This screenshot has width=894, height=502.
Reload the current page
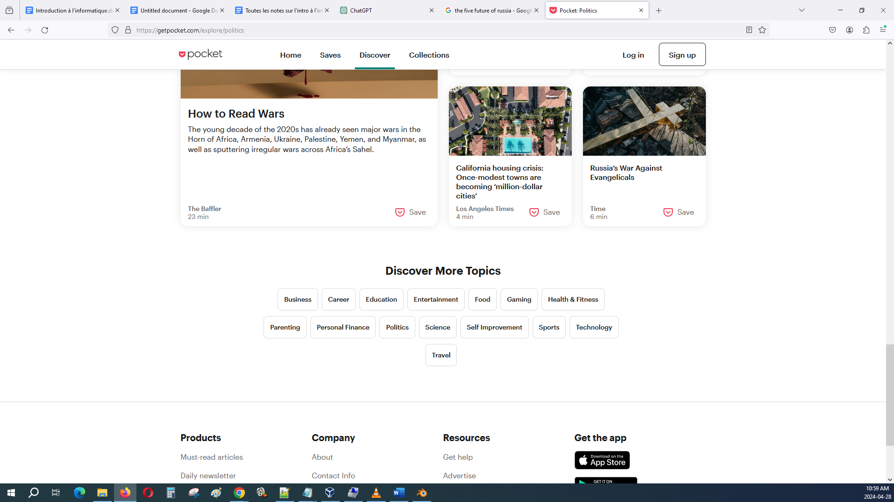pos(45,30)
